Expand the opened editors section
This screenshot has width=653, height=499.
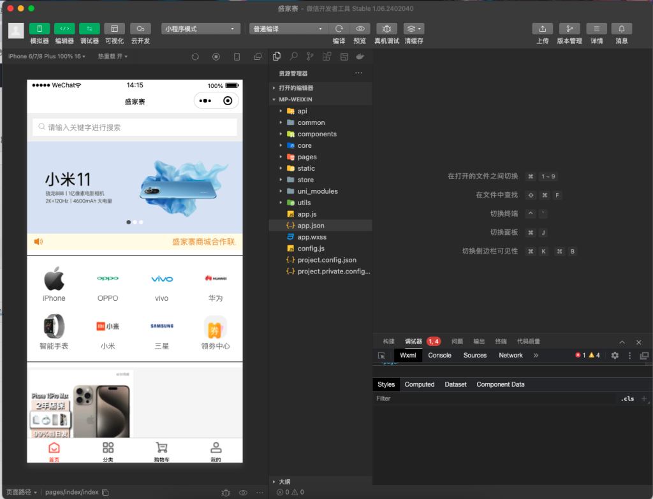click(321, 88)
